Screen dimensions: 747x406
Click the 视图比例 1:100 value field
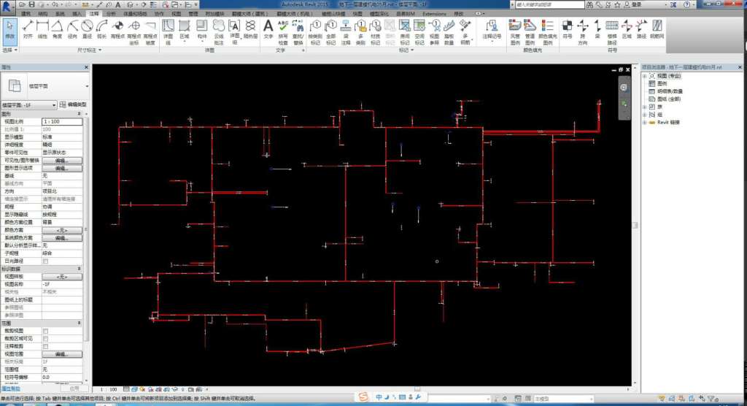62,122
